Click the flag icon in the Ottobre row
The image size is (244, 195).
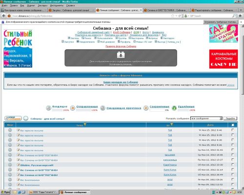click(10, 165)
